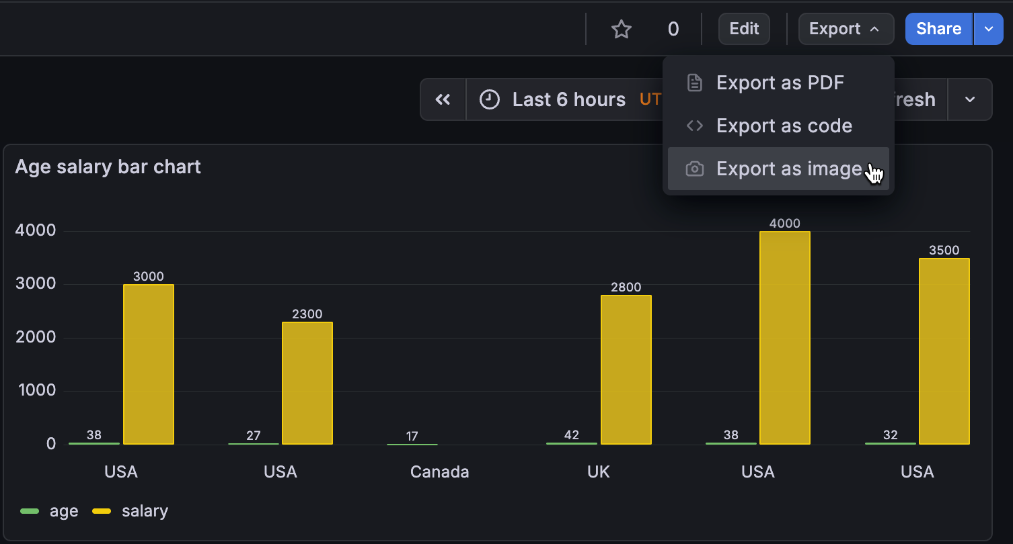The height and width of the screenshot is (544, 1013).
Task: Collapse the Export dropdown via its chevron
Action: [875, 29]
